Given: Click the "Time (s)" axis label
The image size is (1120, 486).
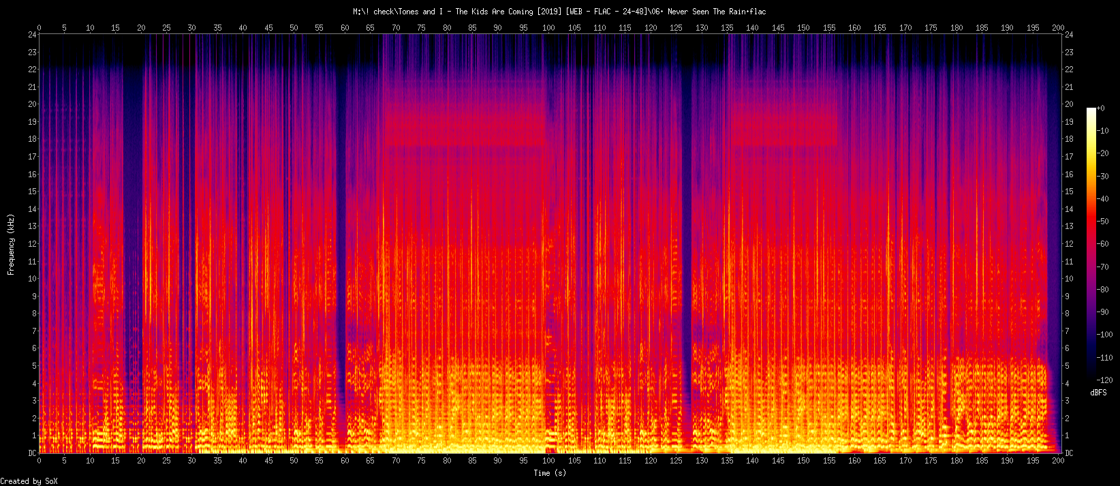Looking at the screenshot, I should 549,473.
